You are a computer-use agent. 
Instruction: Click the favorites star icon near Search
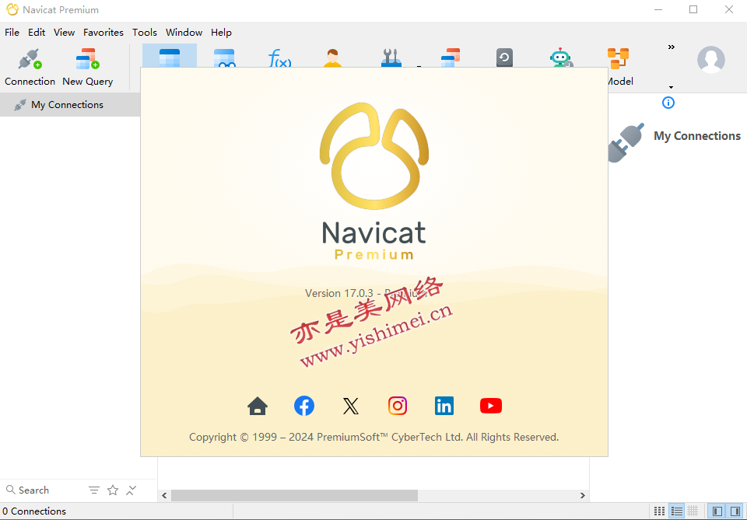(x=113, y=490)
